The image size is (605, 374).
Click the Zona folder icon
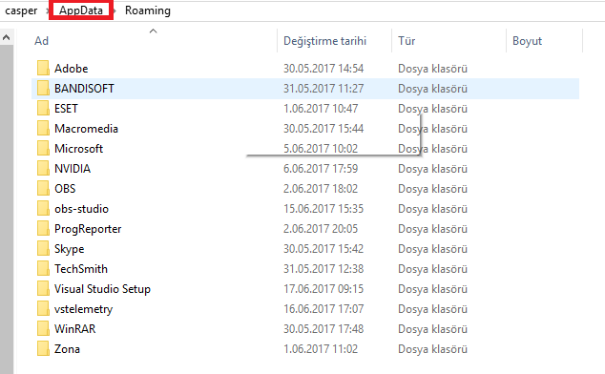pyautogui.click(x=43, y=349)
